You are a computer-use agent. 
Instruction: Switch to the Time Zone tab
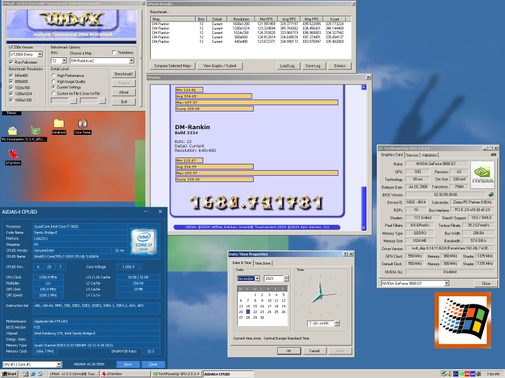263,263
